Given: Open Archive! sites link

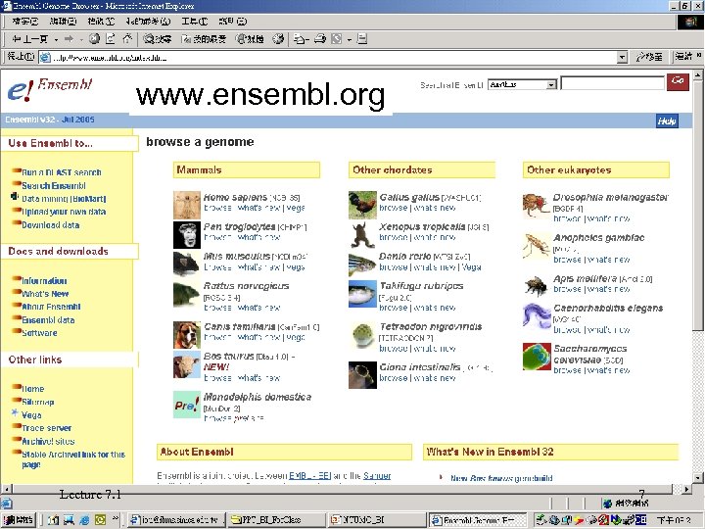Looking at the screenshot, I should [x=48, y=441].
